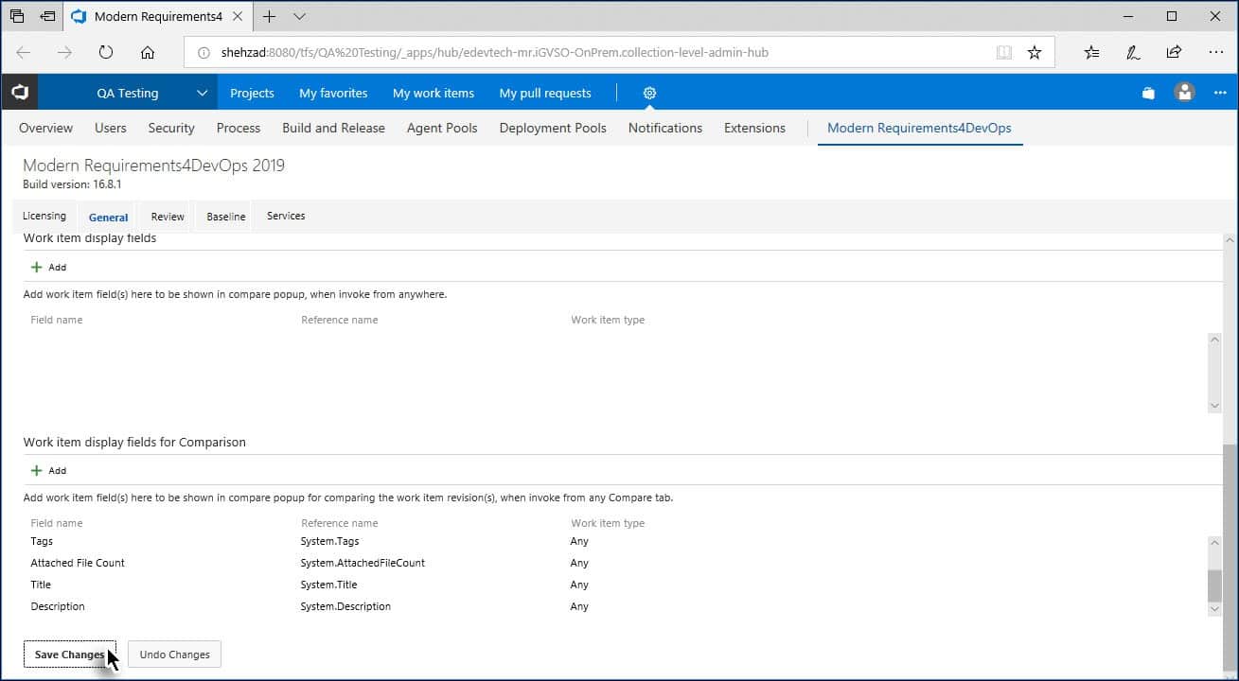Select the Title field row

[615, 585]
